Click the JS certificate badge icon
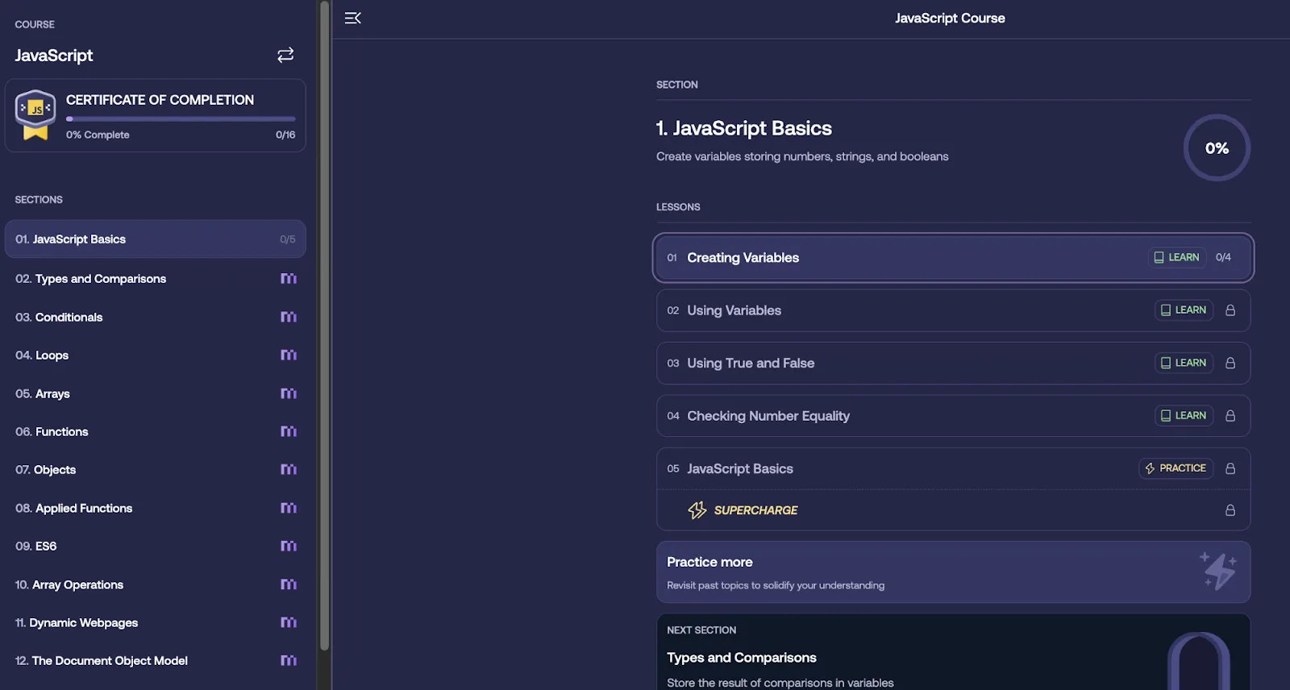The width and height of the screenshot is (1290, 690). click(x=35, y=115)
